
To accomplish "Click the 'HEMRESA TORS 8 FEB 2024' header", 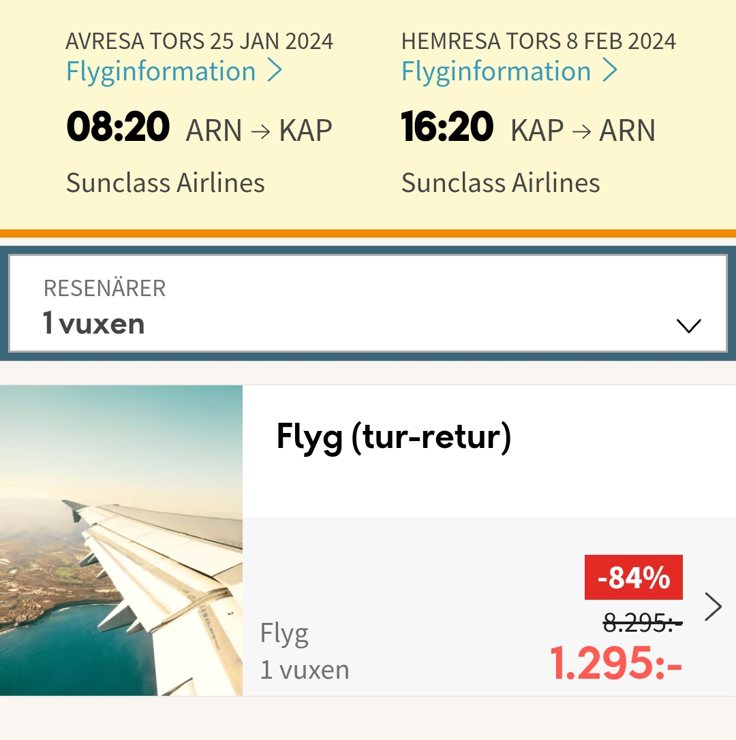I will click(538, 41).
